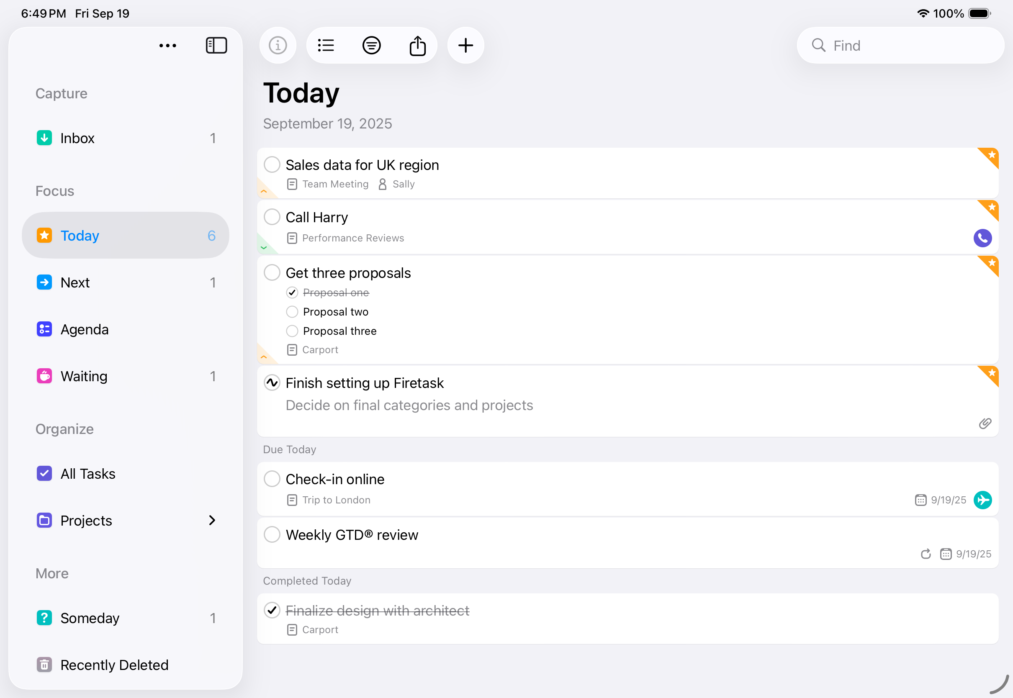This screenshot has height=698, width=1013.
Task: Mark Proposal two subtask as done
Action: pyautogui.click(x=292, y=312)
